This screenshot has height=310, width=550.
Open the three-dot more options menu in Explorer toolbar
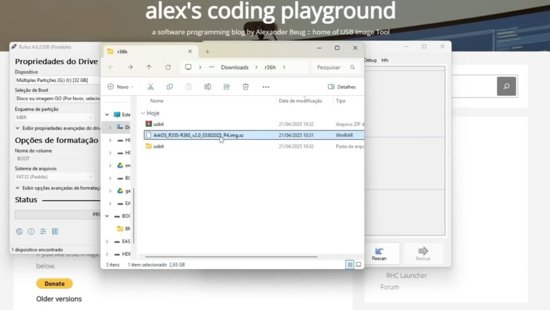click(x=266, y=87)
